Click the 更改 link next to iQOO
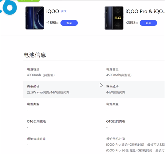This screenshot has width=165, height=155. pos(64,11)
